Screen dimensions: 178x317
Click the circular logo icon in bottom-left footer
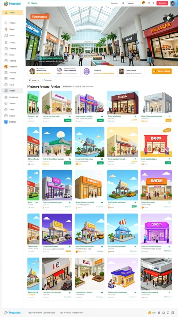click(x=6, y=313)
